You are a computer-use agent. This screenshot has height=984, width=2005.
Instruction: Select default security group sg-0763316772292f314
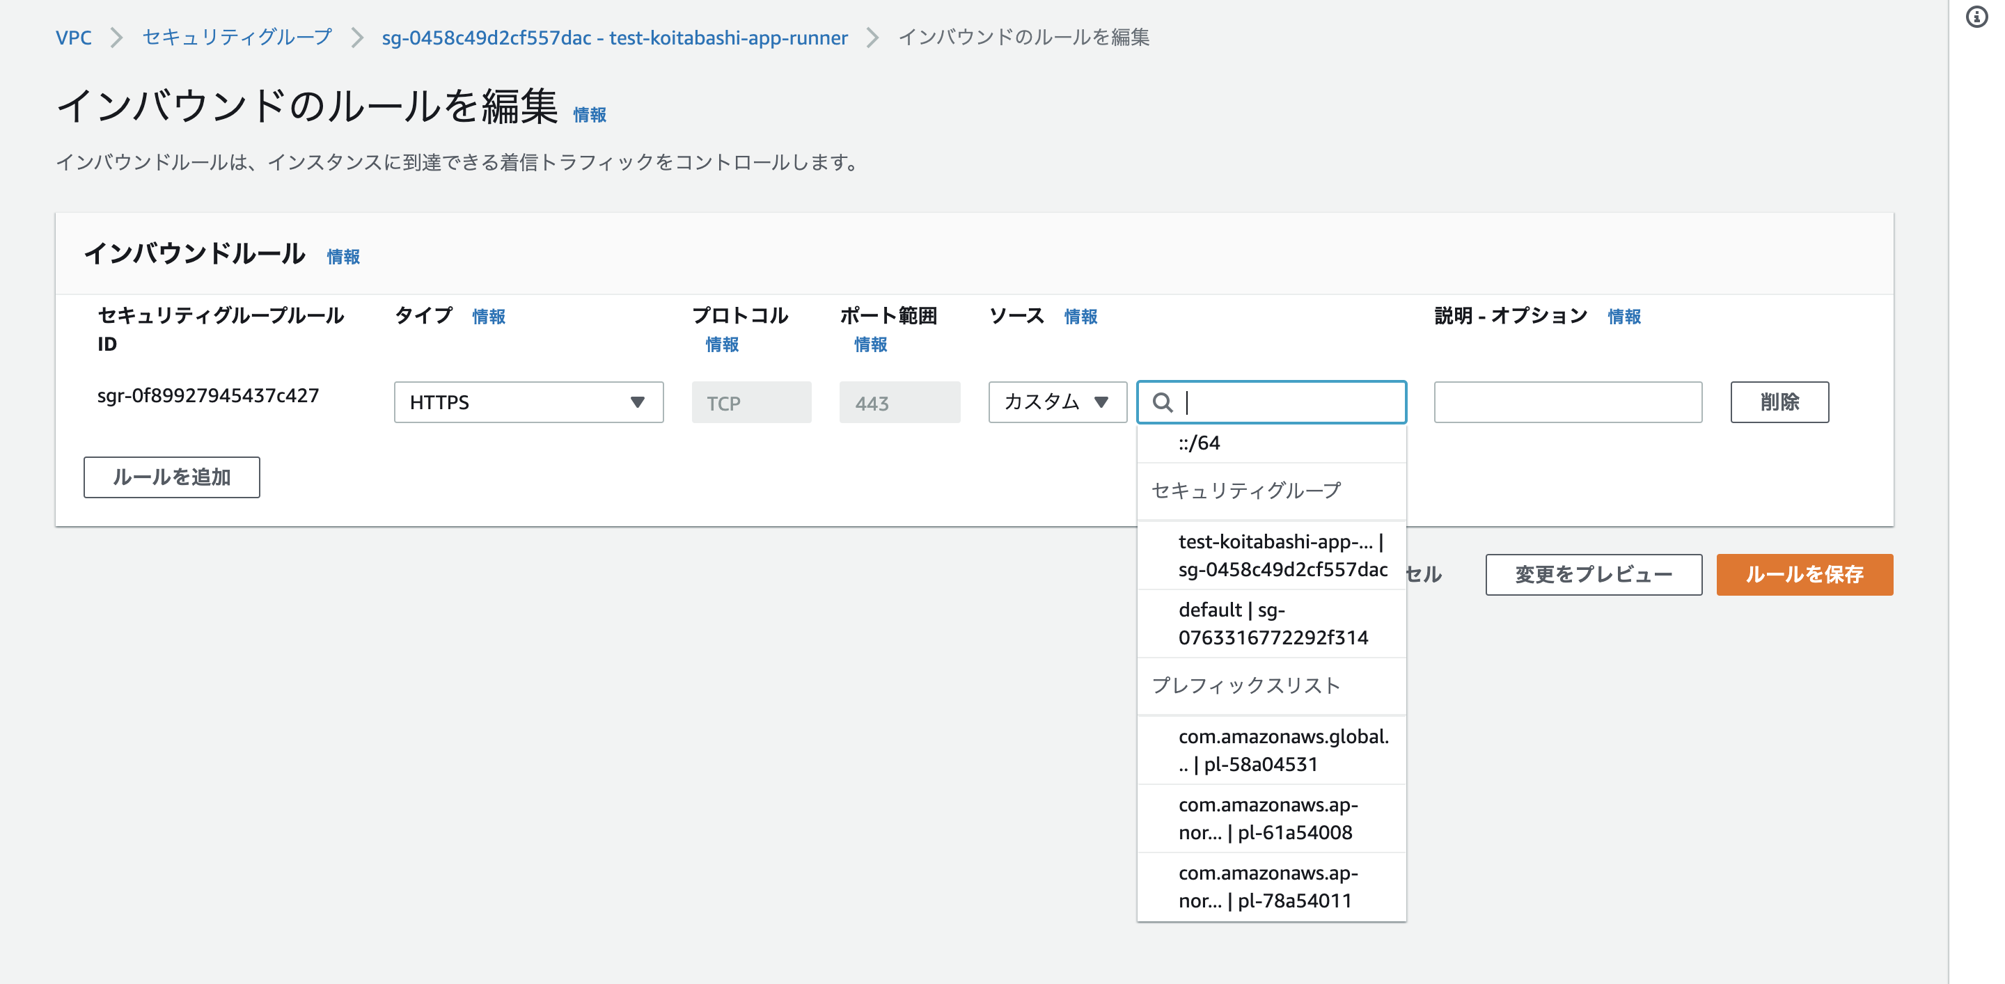1272,624
